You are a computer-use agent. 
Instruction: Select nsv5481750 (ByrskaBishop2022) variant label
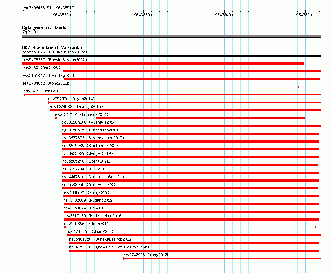pyautogui.click(x=101, y=239)
